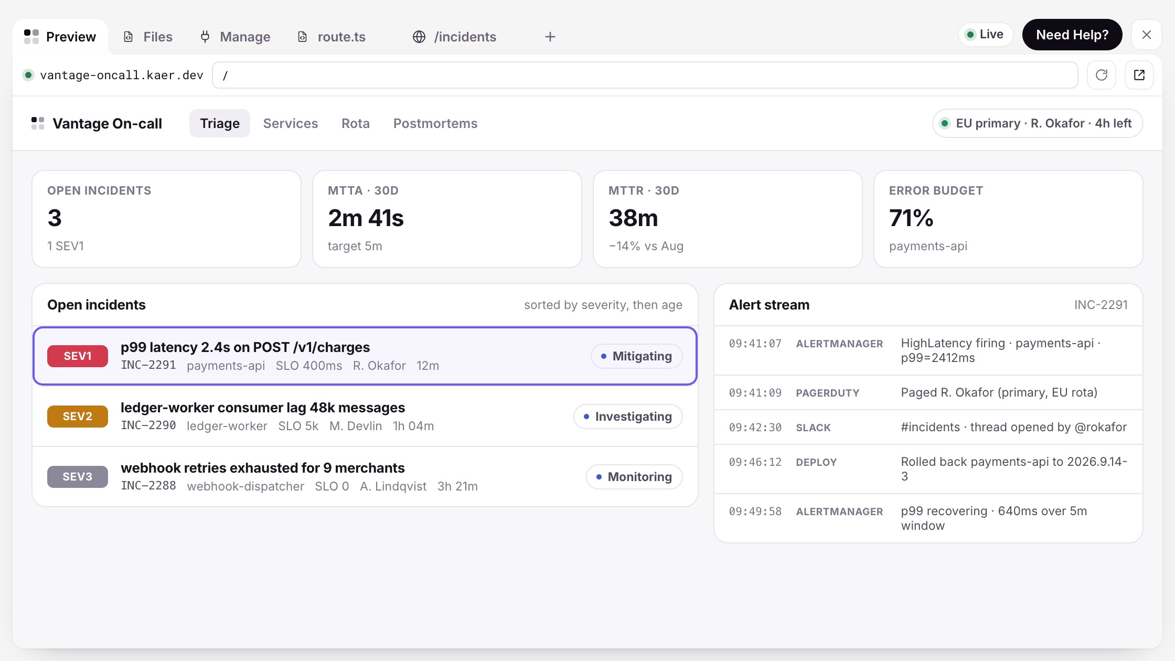Click the Monitoring status pill
This screenshot has width=1175, height=661.
coord(634,477)
